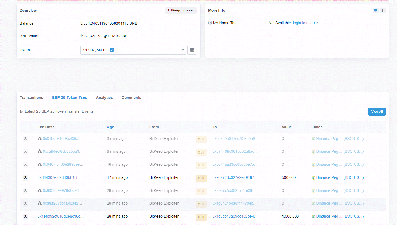Click token icon in the 17 mins ago row
397x225 pixels.
(313, 178)
